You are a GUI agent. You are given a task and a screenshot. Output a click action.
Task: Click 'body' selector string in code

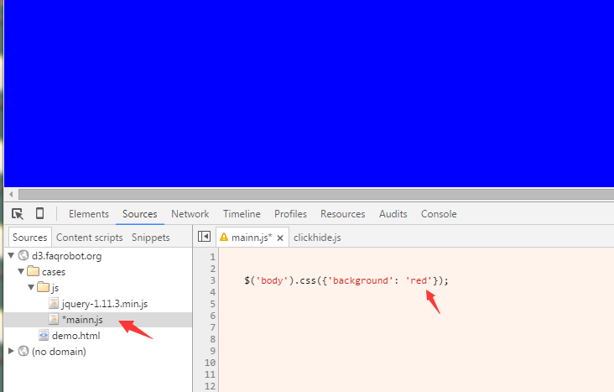(x=272, y=280)
